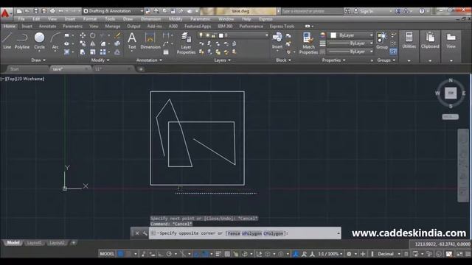
Task: Click the TOP face of ViewCube
Action: pos(451,93)
